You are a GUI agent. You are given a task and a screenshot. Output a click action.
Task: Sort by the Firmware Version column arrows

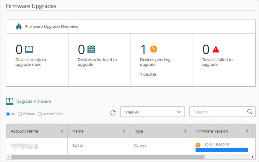[x=247, y=131]
